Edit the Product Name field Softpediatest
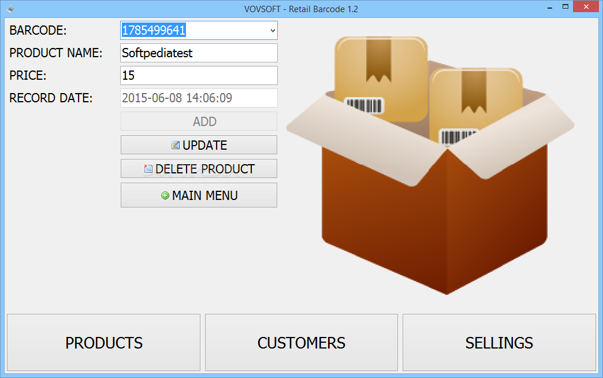The height and width of the screenshot is (378, 603). [199, 53]
